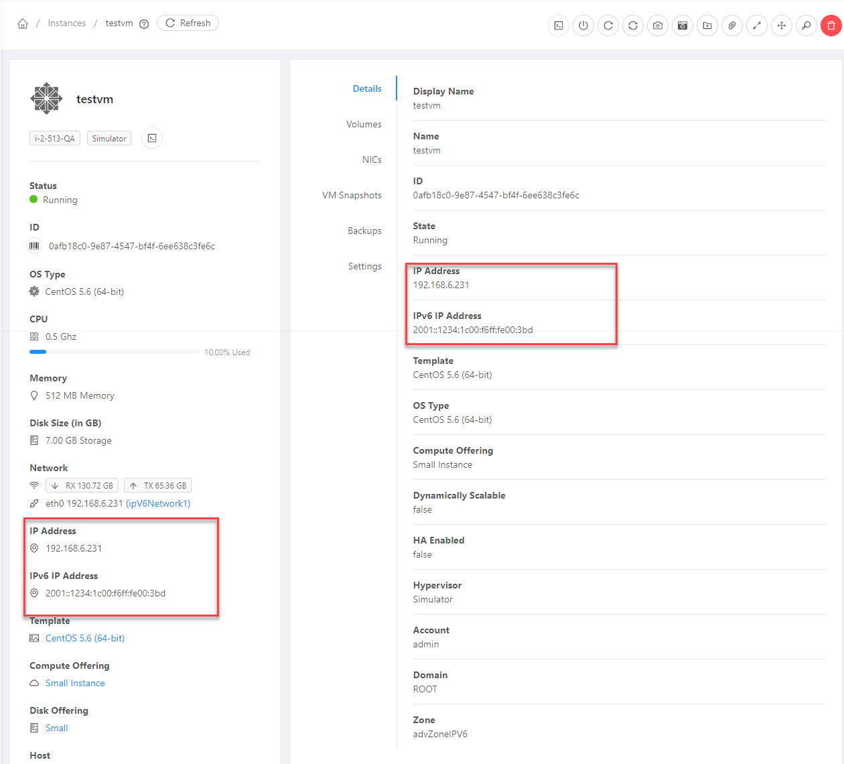Click the location pin beside the IPv6 address
The height and width of the screenshot is (764, 844).
point(34,593)
